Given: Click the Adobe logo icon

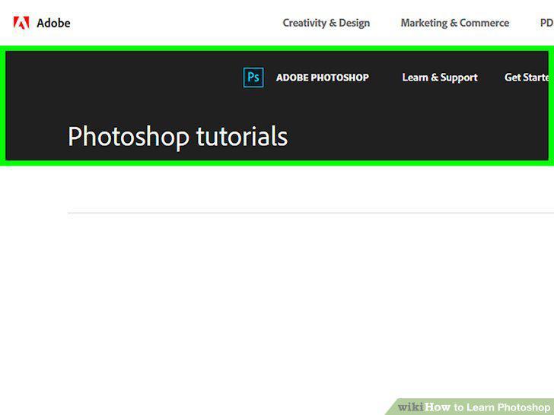Looking at the screenshot, I should [21, 23].
